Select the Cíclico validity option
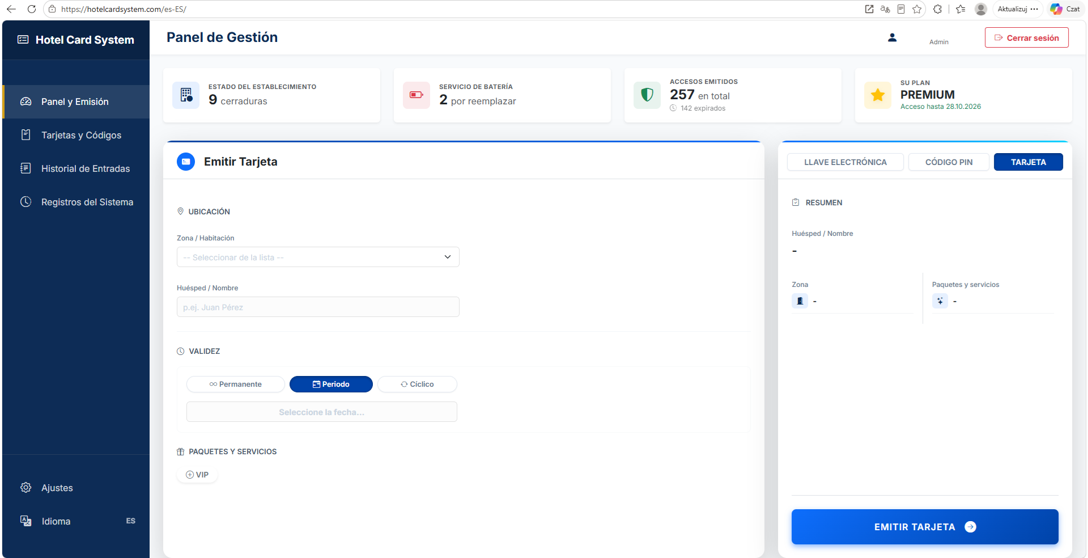 pyautogui.click(x=417, y=384)
